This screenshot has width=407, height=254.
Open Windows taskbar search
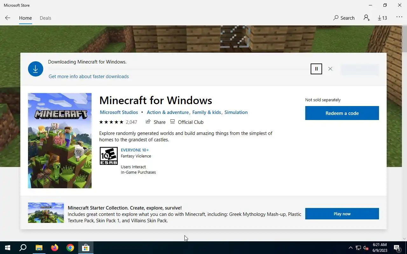point(23,248)
